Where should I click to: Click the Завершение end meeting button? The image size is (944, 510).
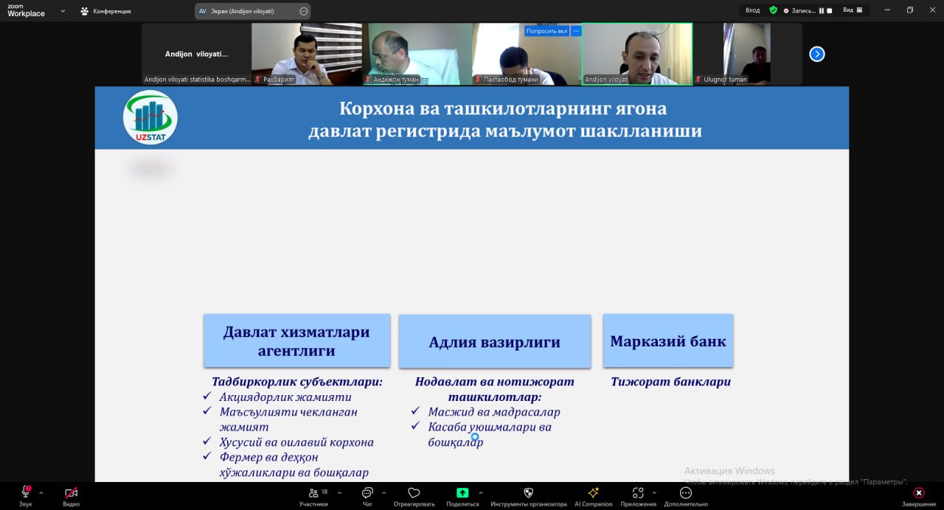(918, 496)
